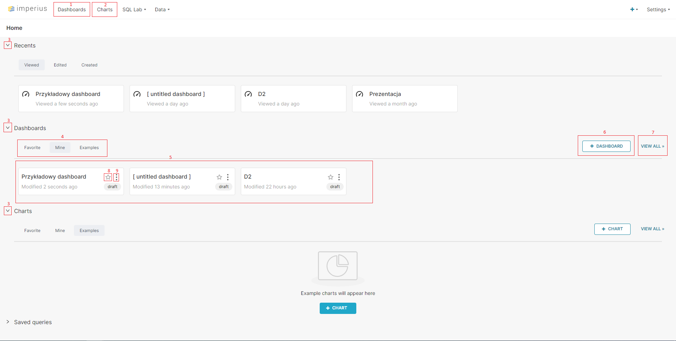Open the Charts menu item

(x=105, y=9)
